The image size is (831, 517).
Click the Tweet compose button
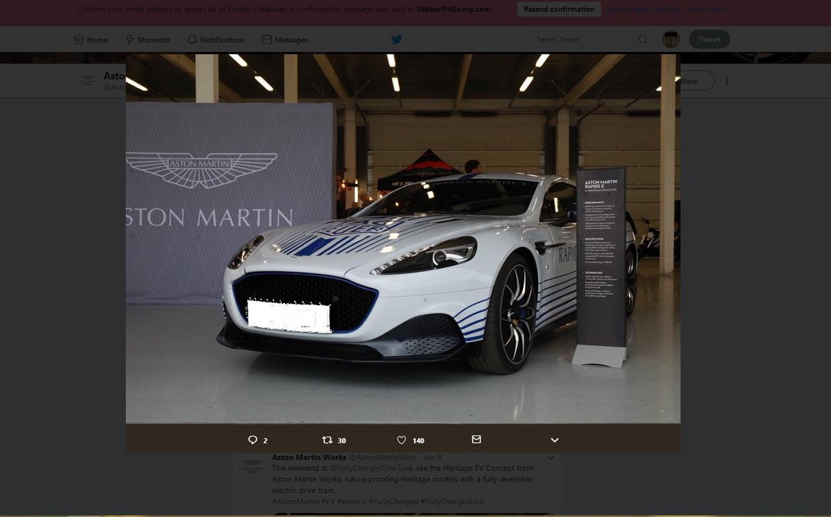coord(709,39)
